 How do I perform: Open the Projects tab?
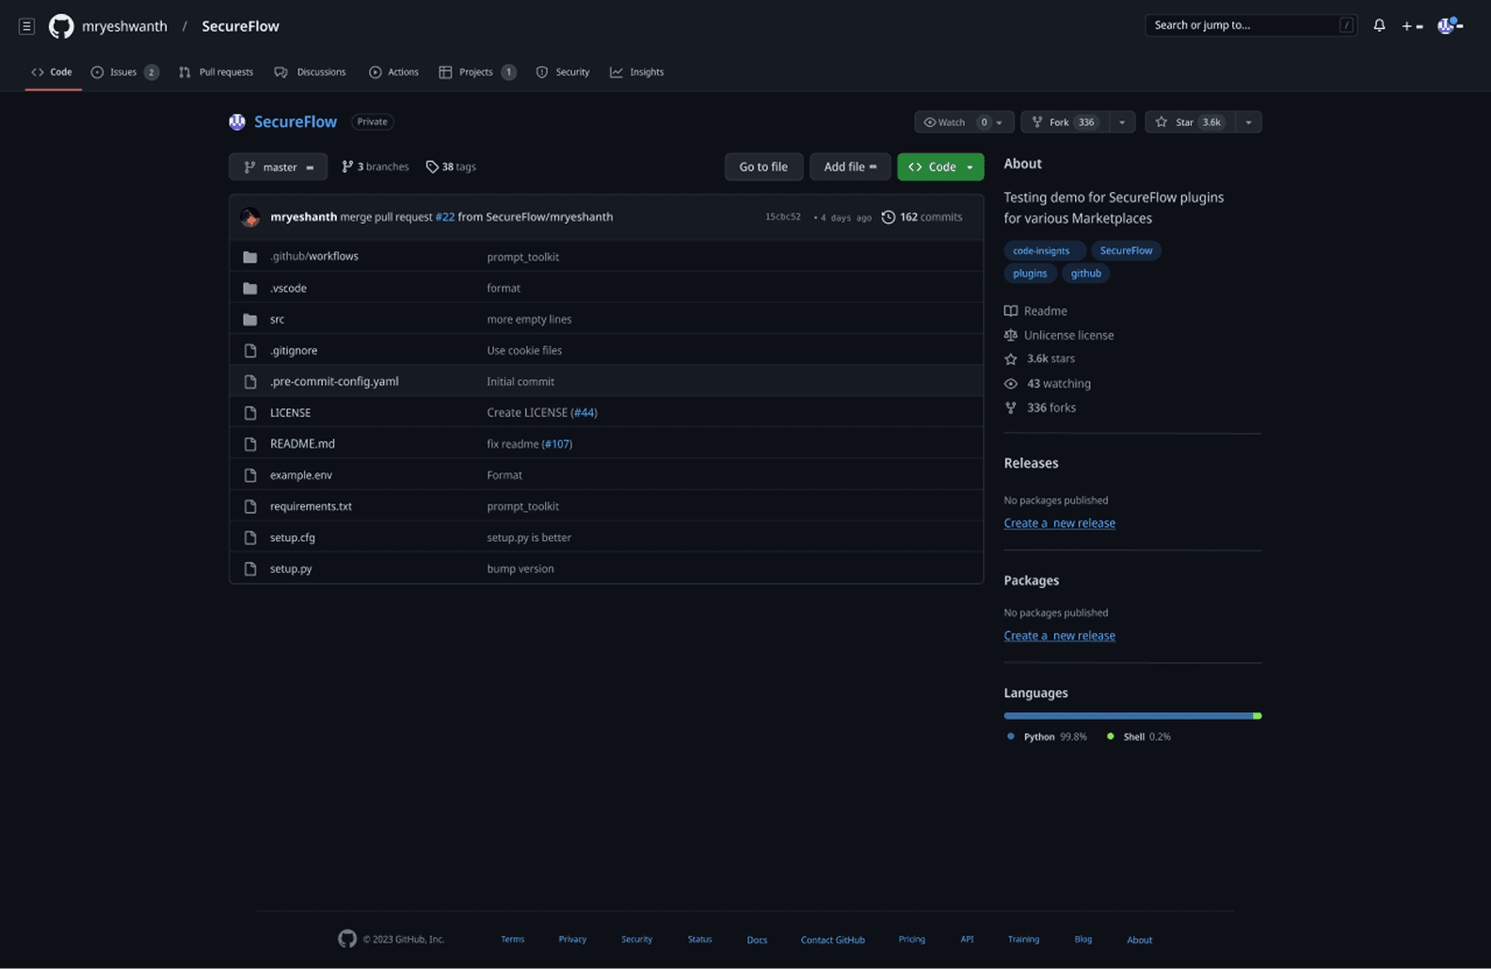coord(477,71)
